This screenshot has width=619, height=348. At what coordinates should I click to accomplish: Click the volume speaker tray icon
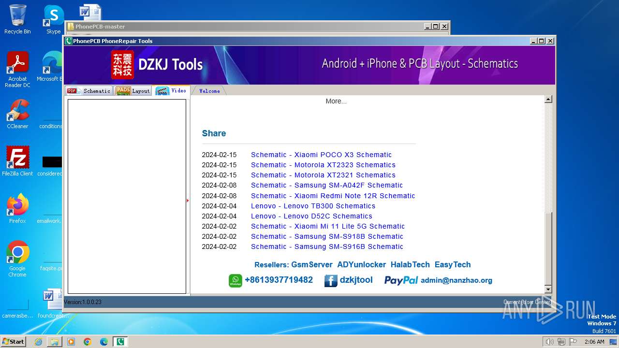pyautogui.click(x=549, y=342)
